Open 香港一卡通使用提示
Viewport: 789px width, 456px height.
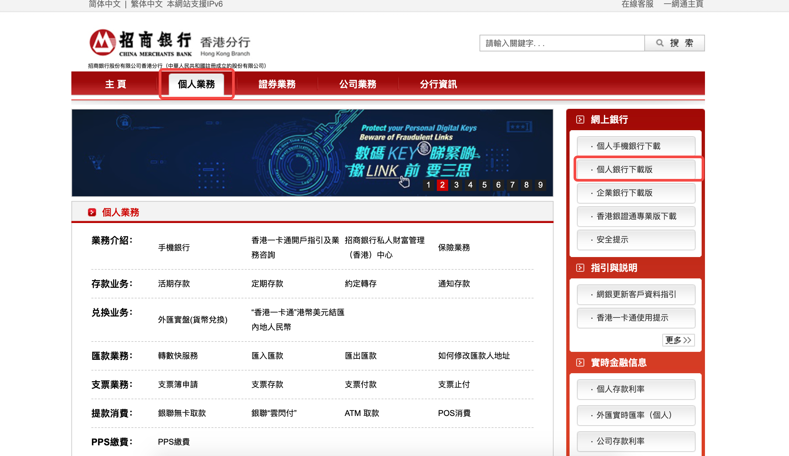coord(636,318)
